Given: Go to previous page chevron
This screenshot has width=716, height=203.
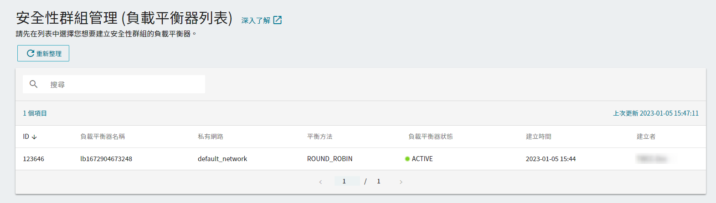Looking at the screenshot, I should (320, 182).
